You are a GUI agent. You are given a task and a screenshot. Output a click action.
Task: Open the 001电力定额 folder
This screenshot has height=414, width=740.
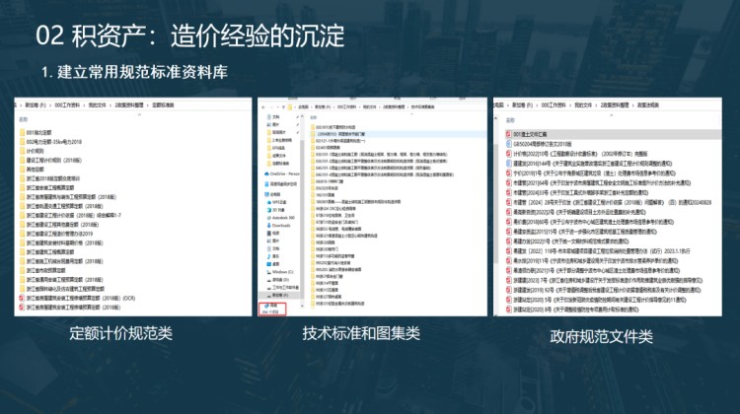[39, 131]
